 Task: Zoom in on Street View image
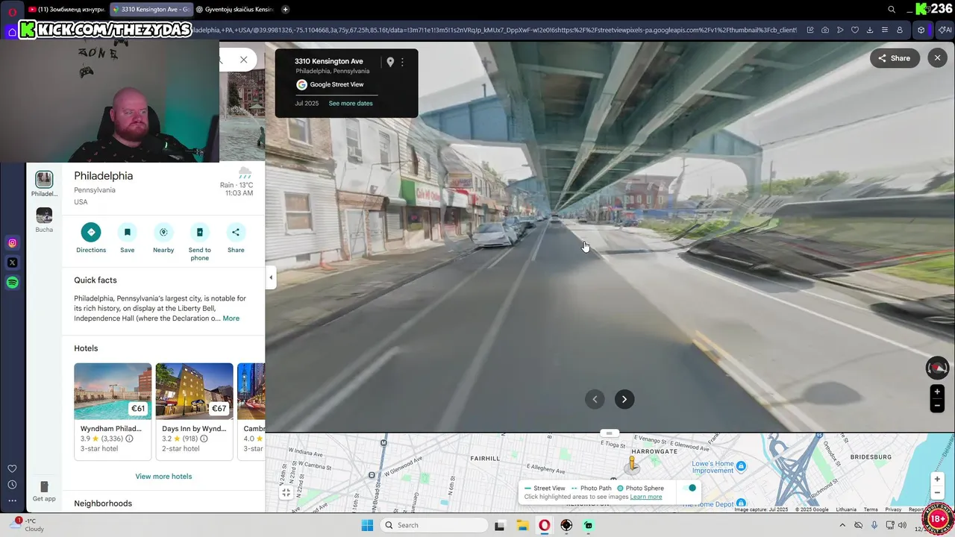937,392
